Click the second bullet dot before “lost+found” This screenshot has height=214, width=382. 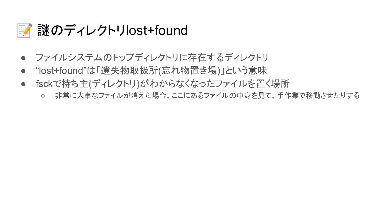point(23,71)
